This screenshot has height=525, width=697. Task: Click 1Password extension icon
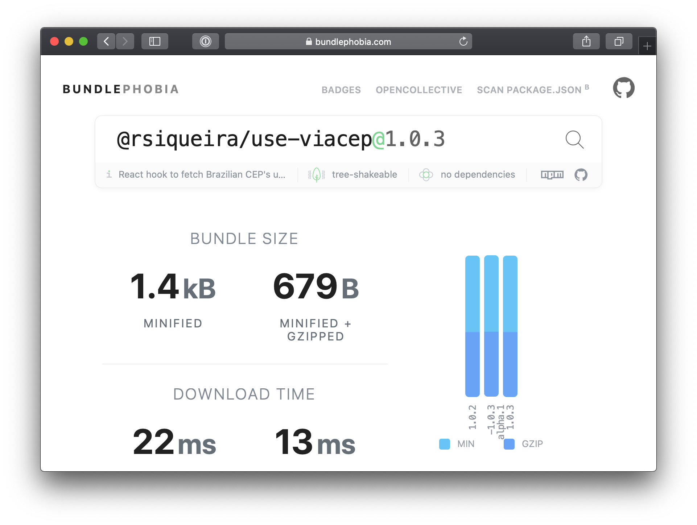[206, 41]
